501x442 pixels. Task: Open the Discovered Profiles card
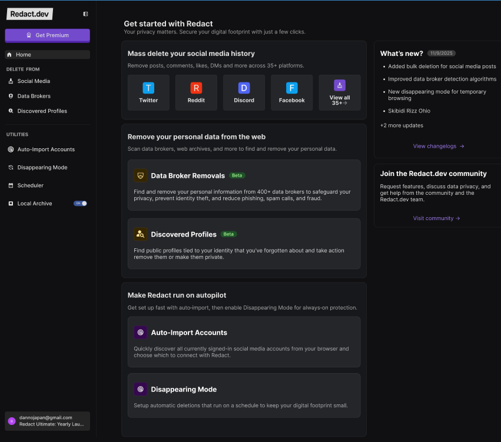pos(244,244)
